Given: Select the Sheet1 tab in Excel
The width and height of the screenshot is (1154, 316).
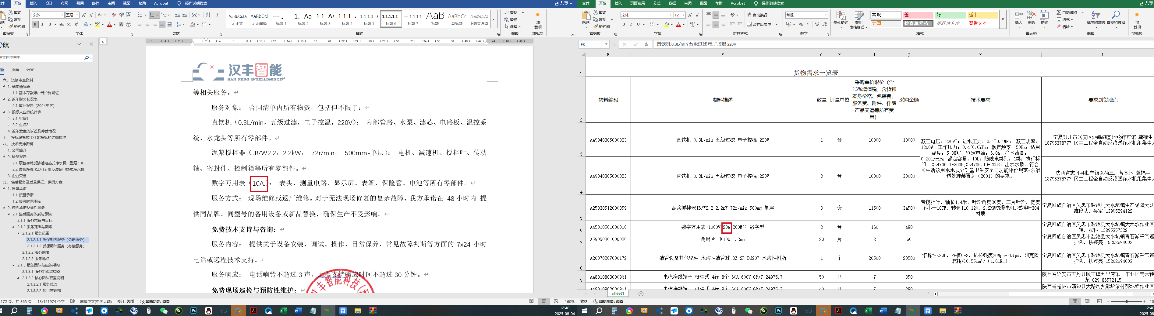Looking at the screenshot, I should (618, 294).
